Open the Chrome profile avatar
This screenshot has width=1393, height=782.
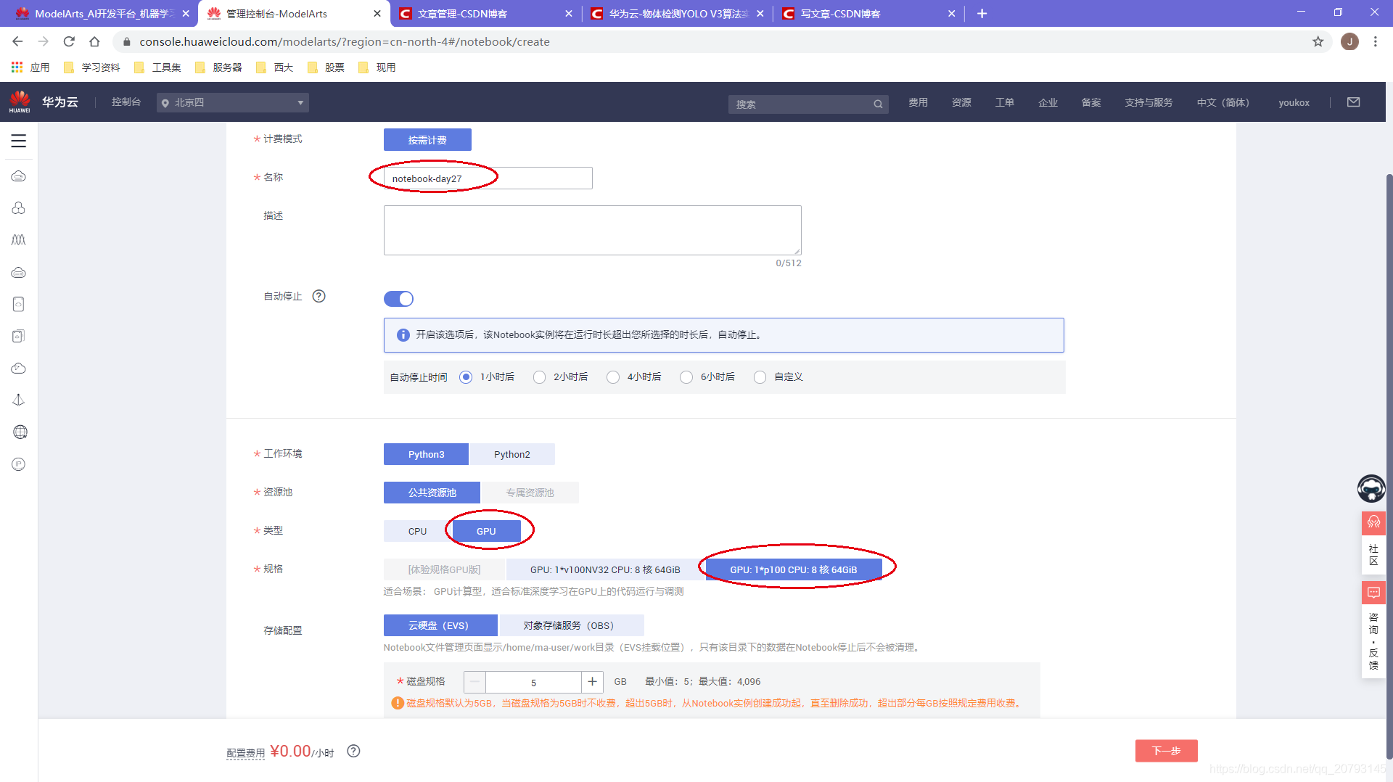click(1349, 41)
